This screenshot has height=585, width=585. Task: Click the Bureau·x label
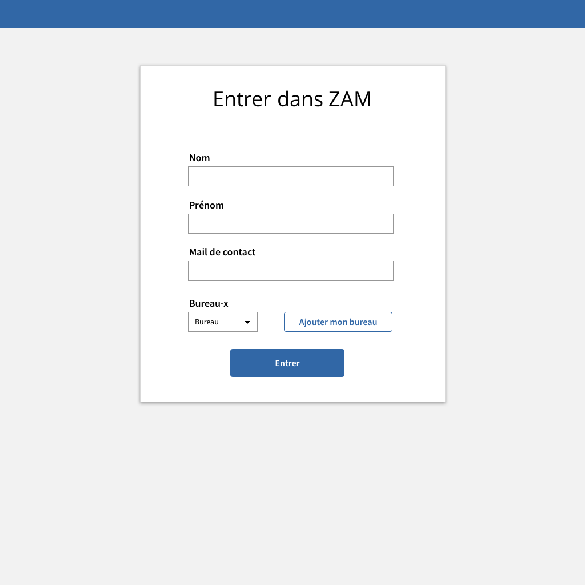[209, 304]
